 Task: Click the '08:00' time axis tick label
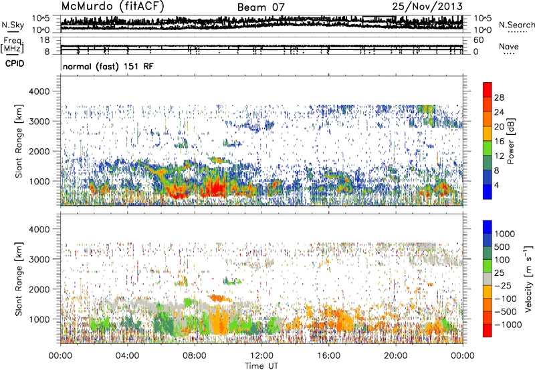click(195, 356)
